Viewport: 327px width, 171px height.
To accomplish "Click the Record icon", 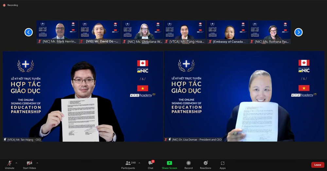I will pyautogui.click(x=188, y=163).
